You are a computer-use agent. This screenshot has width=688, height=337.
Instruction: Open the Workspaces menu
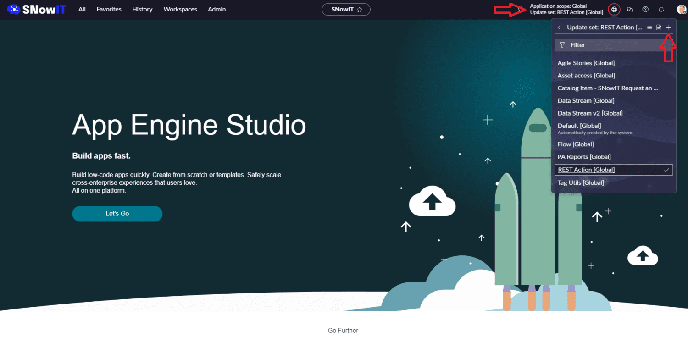click(x=180, y=9)
